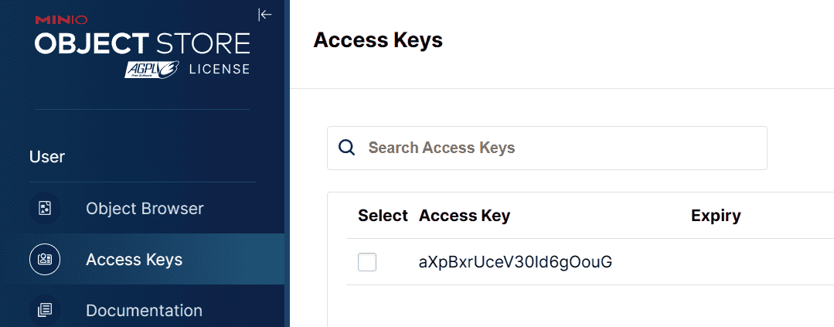Sort by the Expiry column header

716,216
